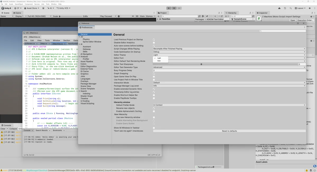This screenshot has height=172, width=317.
Task: Click the Gizmos button in Game view
Action: (x=149, y=16)
